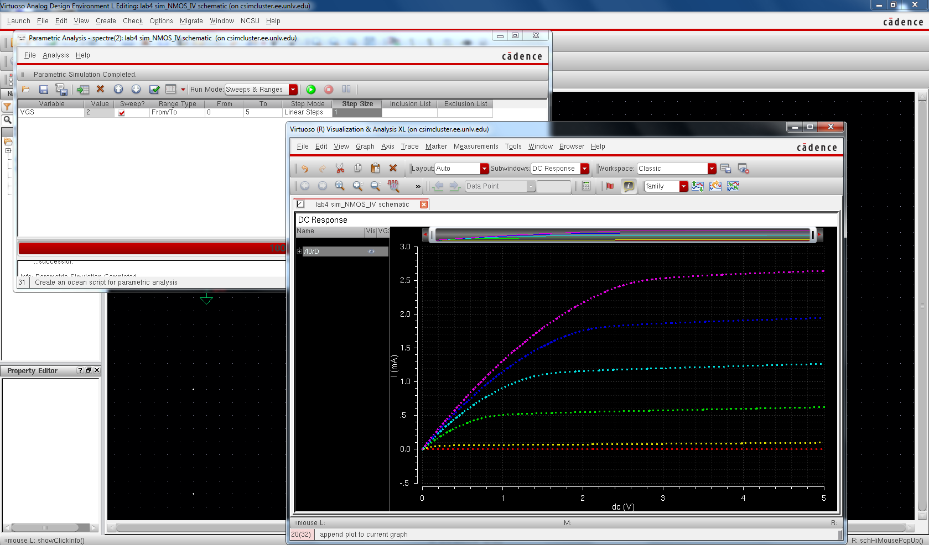Click the Step Mode column header

308,104
